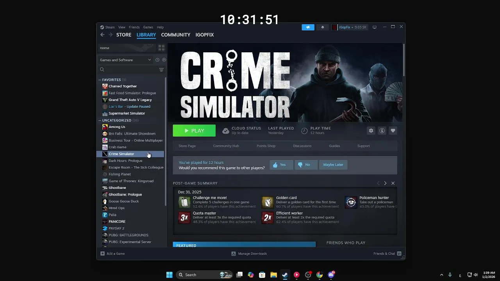Choose Maybe Later for the review prompt
Image resolution: width=500 pixels, height=281 pixels.
(333, 165)
